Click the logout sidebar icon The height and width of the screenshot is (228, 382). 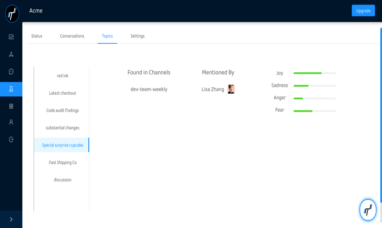click(x=11, y=139)
